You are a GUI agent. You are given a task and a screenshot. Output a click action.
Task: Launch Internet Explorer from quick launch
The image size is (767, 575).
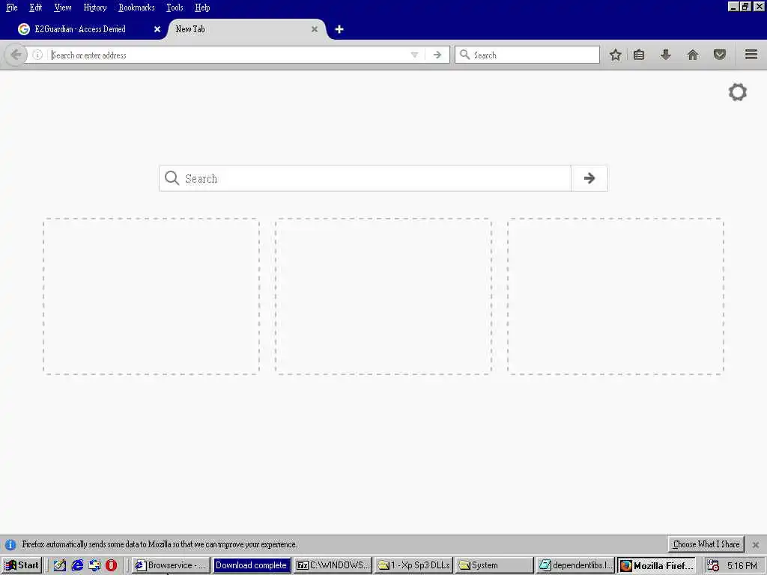point(77,565)
